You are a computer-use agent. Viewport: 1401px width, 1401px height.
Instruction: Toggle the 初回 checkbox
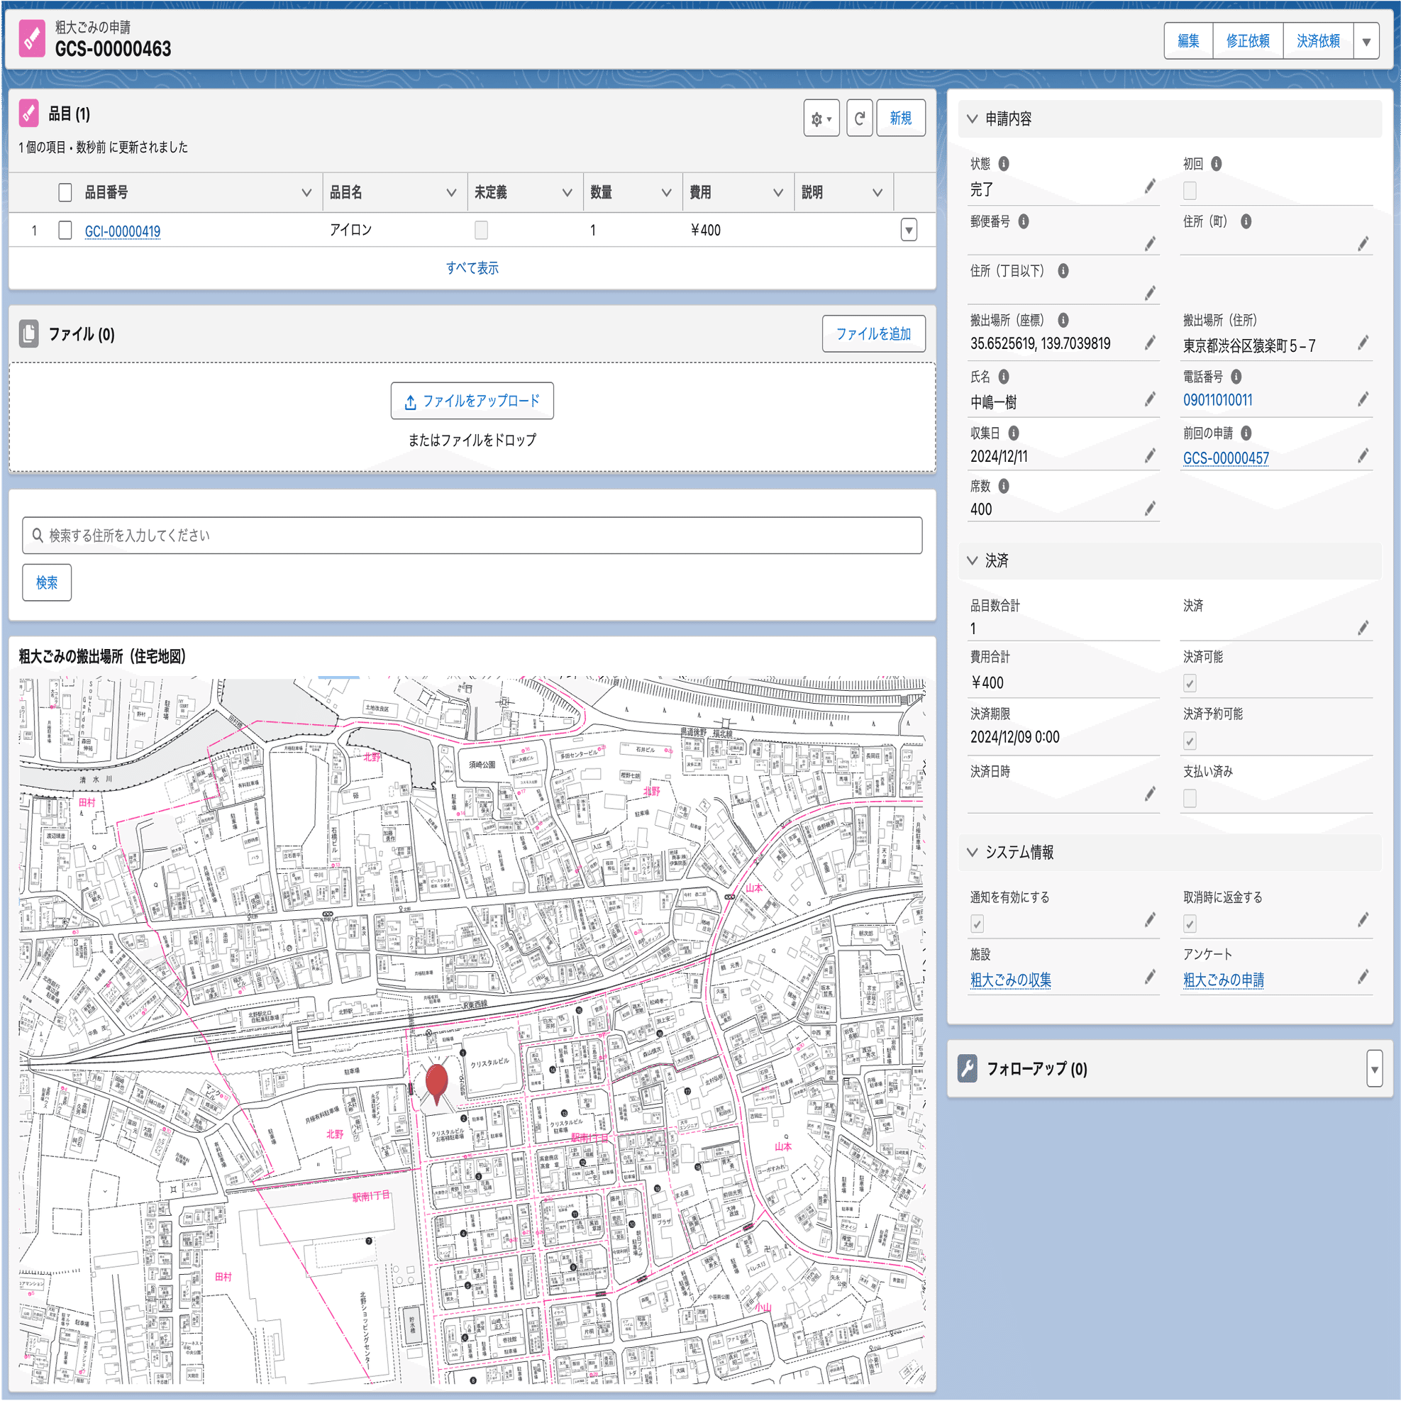[x=1190, y=191]
